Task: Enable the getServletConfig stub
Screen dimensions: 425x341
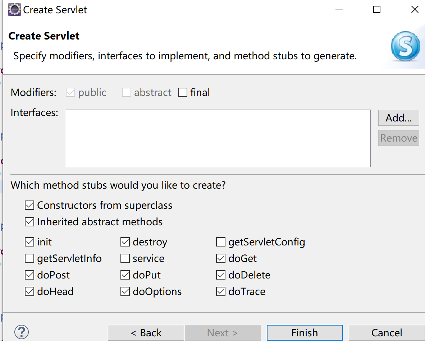Action: point(221,242)
